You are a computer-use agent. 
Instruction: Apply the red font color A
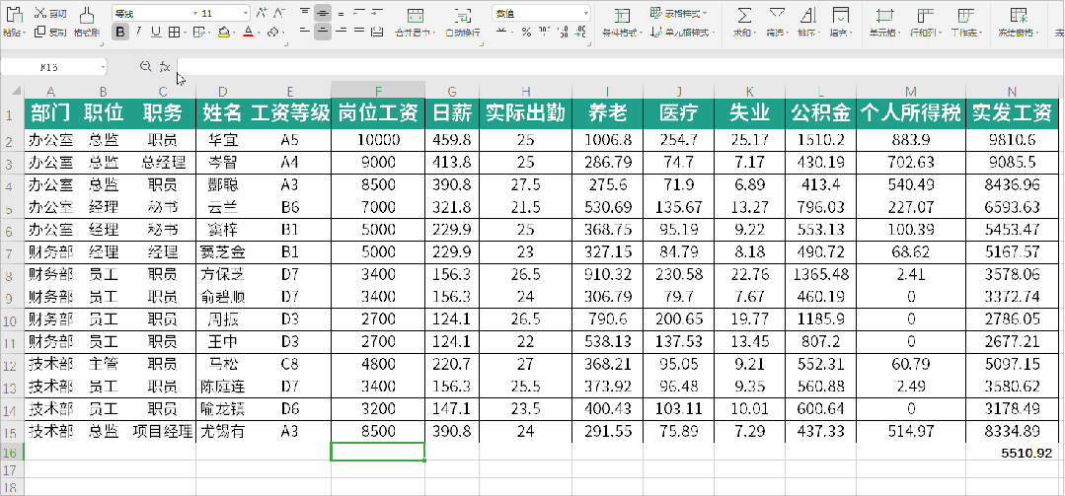pos(248,32)
